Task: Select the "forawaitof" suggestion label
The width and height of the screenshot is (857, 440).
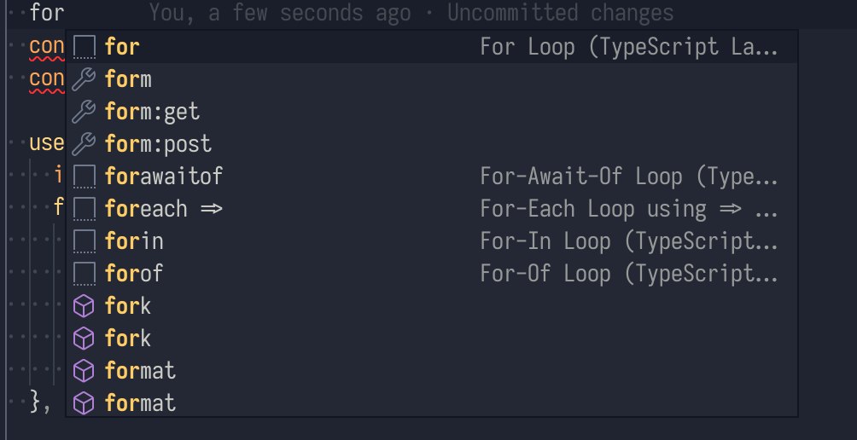Action: click(163, 177)
